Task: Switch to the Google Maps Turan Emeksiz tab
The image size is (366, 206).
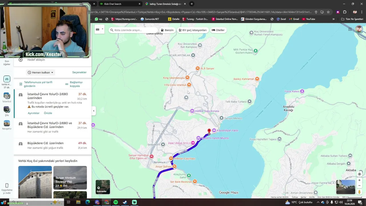Action: click(166, 4)
